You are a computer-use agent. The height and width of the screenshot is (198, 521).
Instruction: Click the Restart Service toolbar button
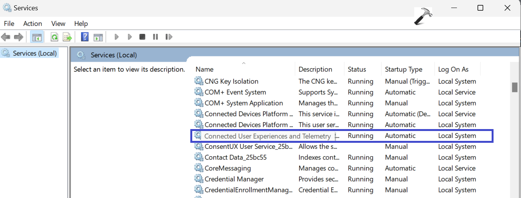[x=169, y=37]
